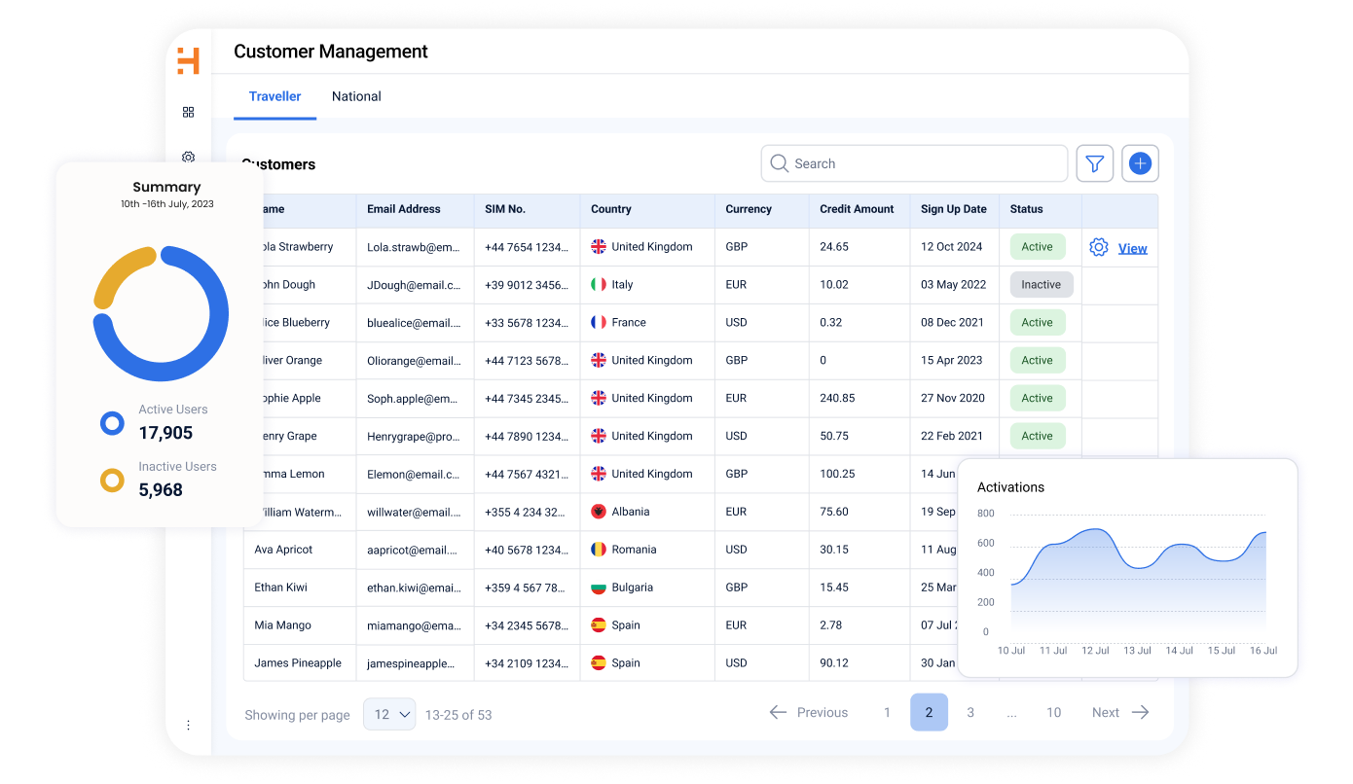This screenshot has width=1353, height=784.
Task: Click the Inactive status badge on John Dough's row
Action: coord(1041,284)
